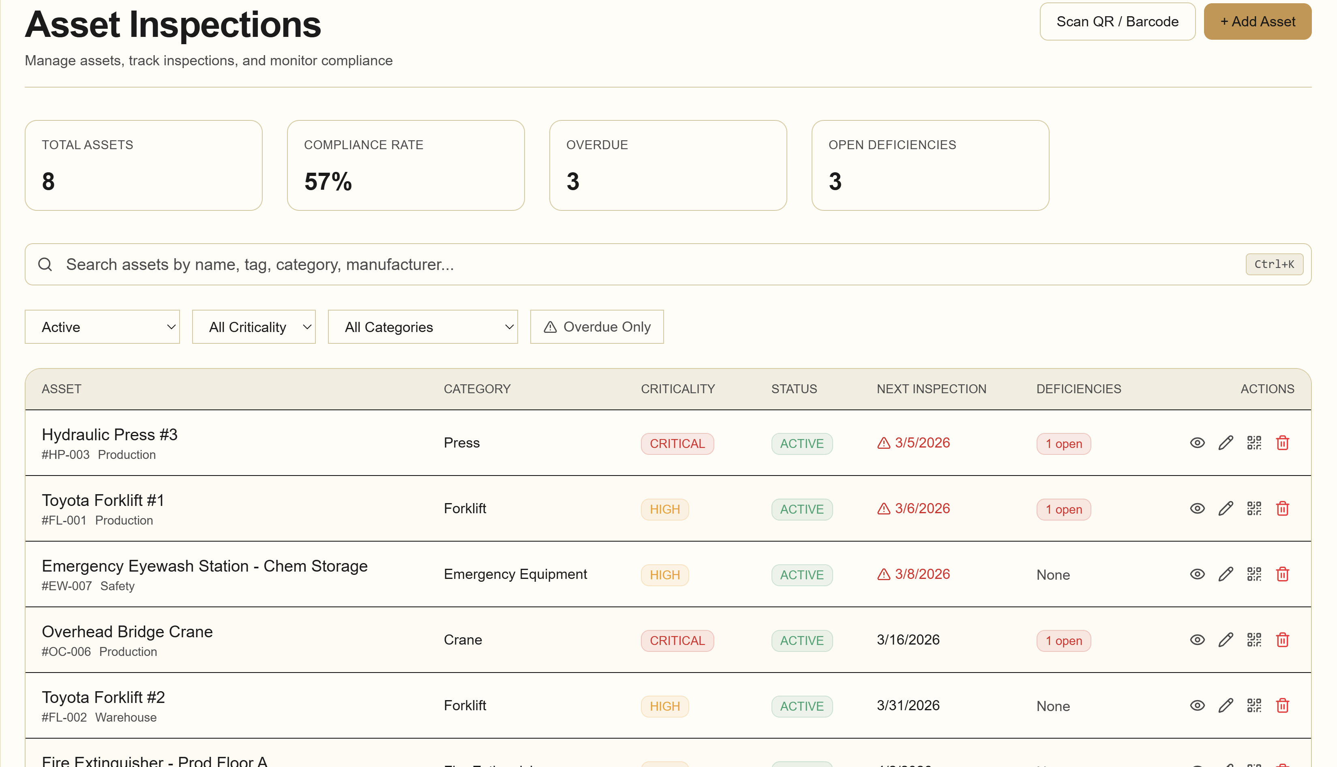Expand the All Criticality dropdown
This screenshot has height=767, width=1337.
coord(253,327)
